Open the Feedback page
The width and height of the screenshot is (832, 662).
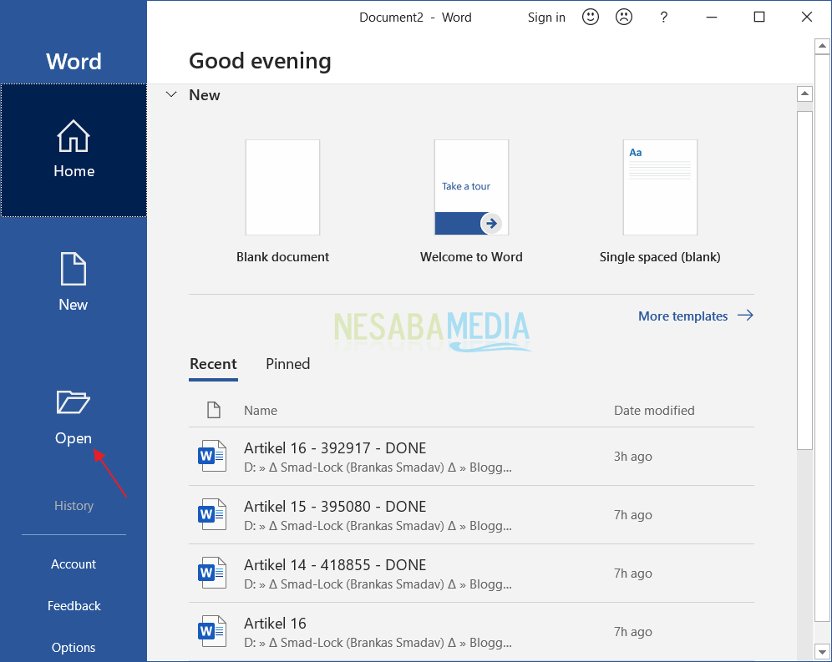[74, 606]
